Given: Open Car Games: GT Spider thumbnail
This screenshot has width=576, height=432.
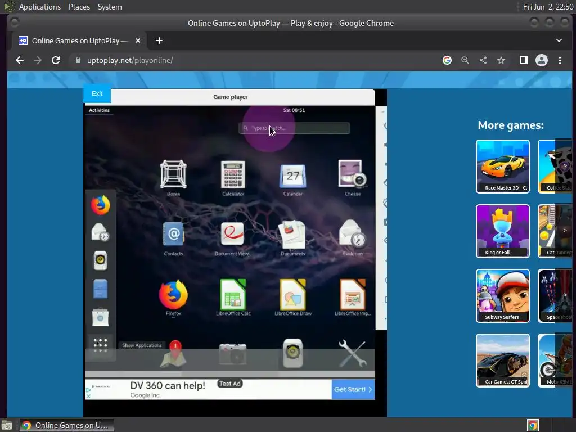Looking at the screenshot, I should click(503, 361).
